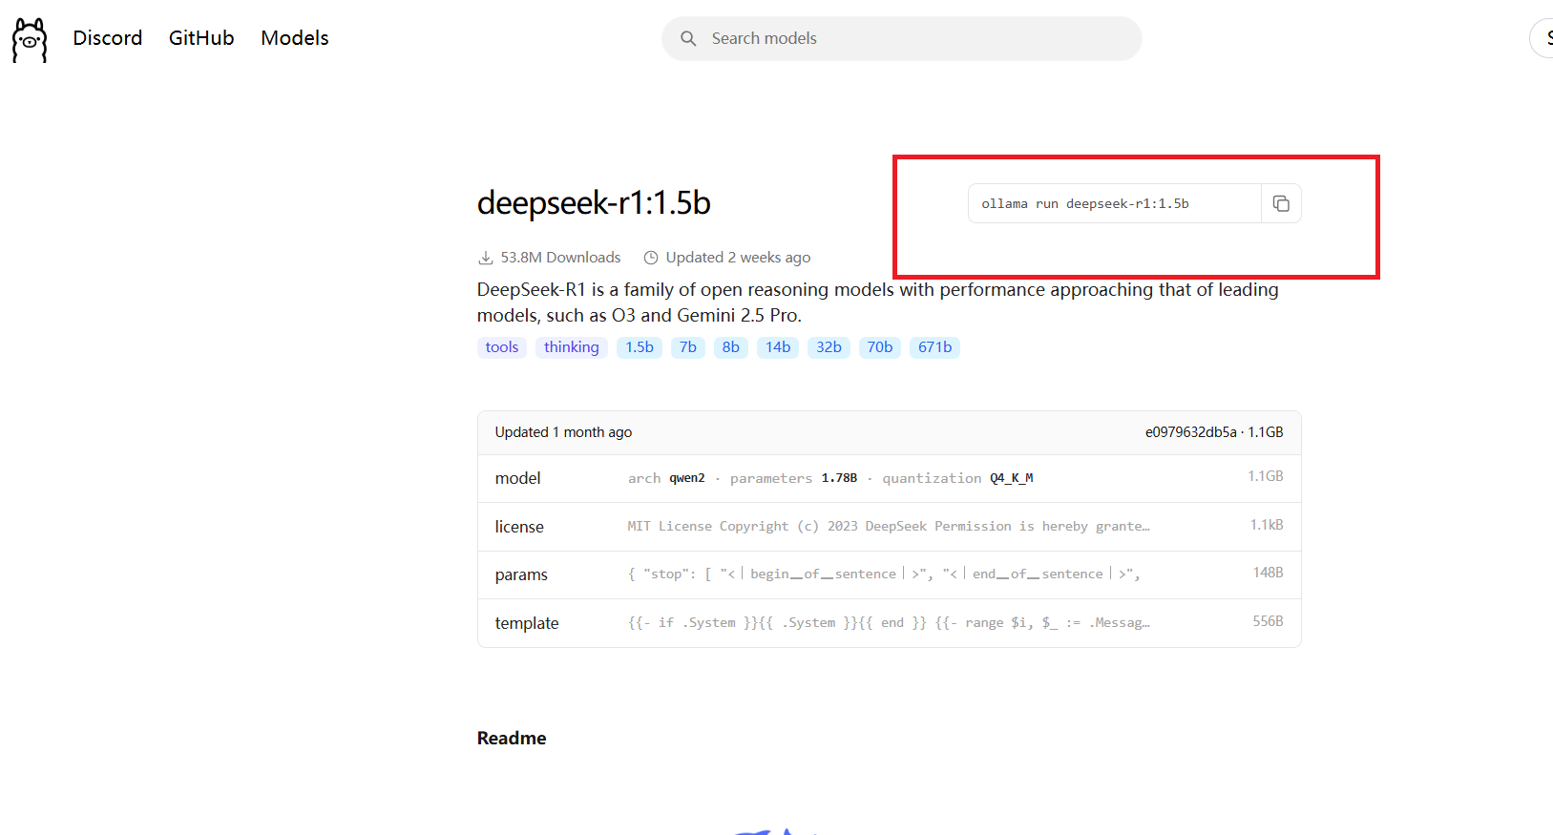Click the 148B params size value
1553x835 pixels.
click(x=1268, y=573)
